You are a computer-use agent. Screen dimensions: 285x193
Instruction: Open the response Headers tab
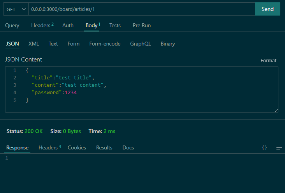coord(49,147)
